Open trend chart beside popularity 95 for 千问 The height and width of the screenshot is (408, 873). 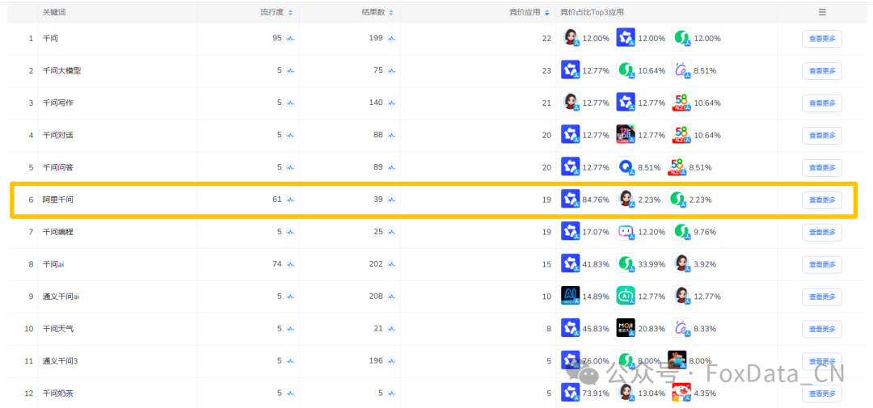click(x=290, y=39)
